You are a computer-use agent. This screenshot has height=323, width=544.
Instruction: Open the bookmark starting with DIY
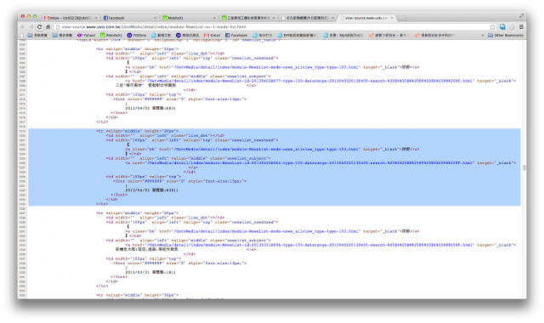point(297,35)
